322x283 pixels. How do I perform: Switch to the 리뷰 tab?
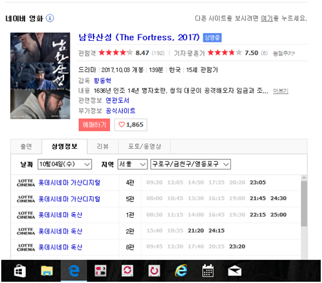pos(103,146)
